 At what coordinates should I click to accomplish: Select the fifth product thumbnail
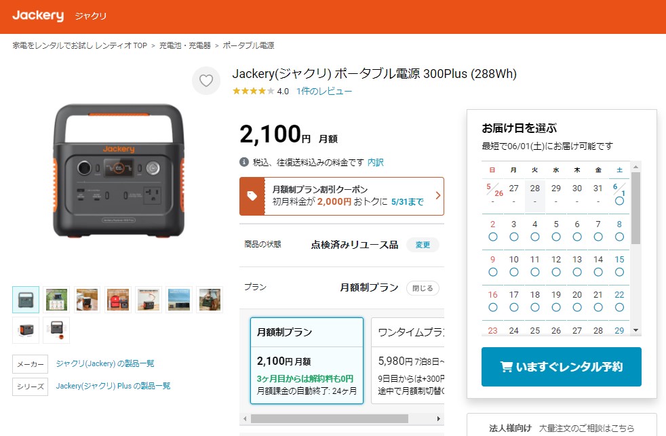149,300
